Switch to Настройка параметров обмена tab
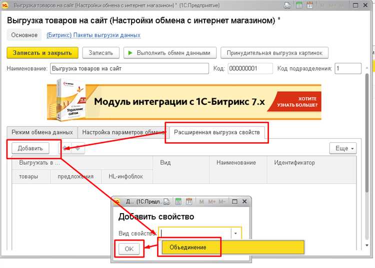 point(123,132)
